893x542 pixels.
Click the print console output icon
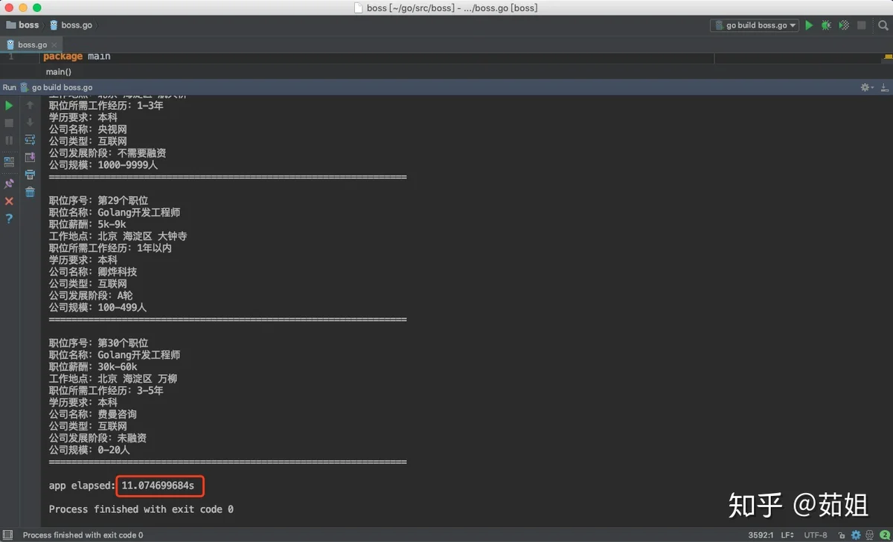(30, 175)
